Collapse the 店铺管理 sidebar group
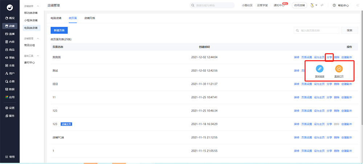The height and width of the screenshot is (164, 363). (38, 38)
